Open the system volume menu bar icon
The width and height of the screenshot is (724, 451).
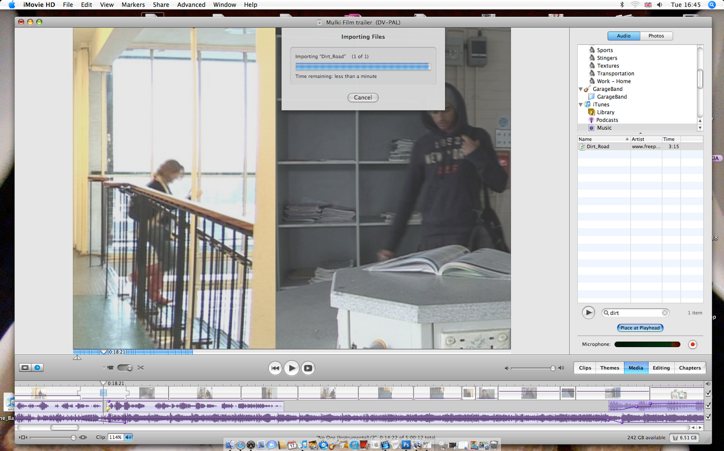pyautogui.click(x=660, y=5)
